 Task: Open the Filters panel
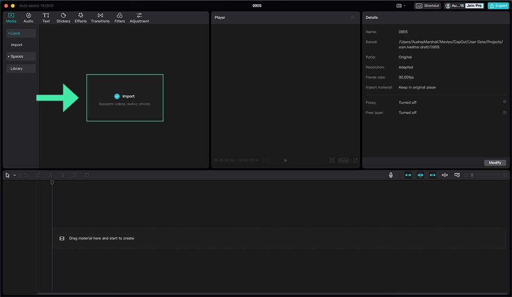point(119,17)
